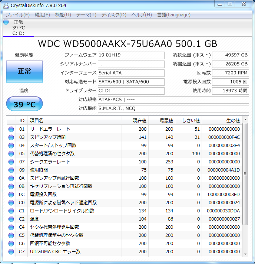Click status orb for row C2 温度
This screenshot has height=264, width=255.
pyautogui.click(x=11, y=219)
